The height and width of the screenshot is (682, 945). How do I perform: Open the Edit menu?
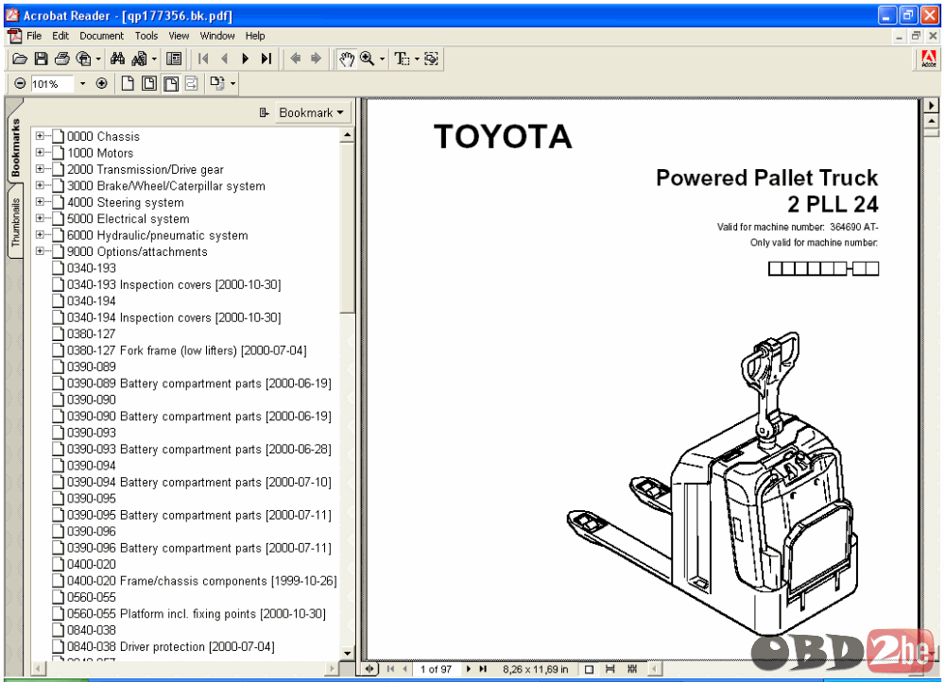click(60, 36)
